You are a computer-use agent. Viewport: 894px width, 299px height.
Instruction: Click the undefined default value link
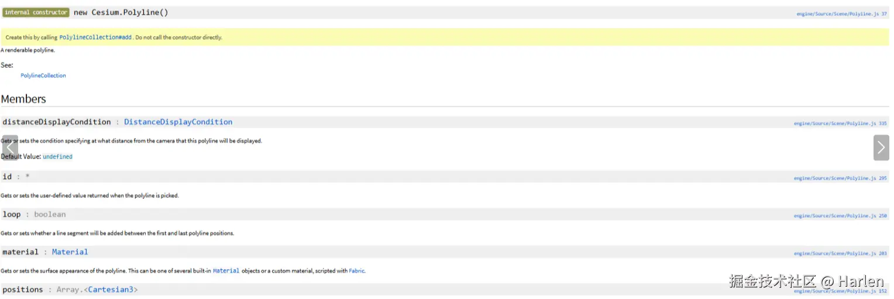coord(57,157)
